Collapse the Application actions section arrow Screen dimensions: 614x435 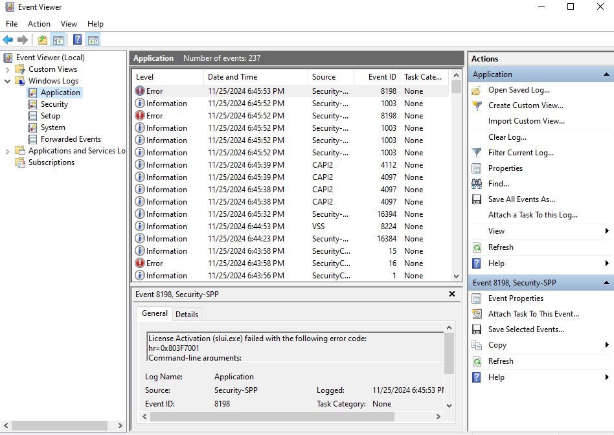pos(606,74)
